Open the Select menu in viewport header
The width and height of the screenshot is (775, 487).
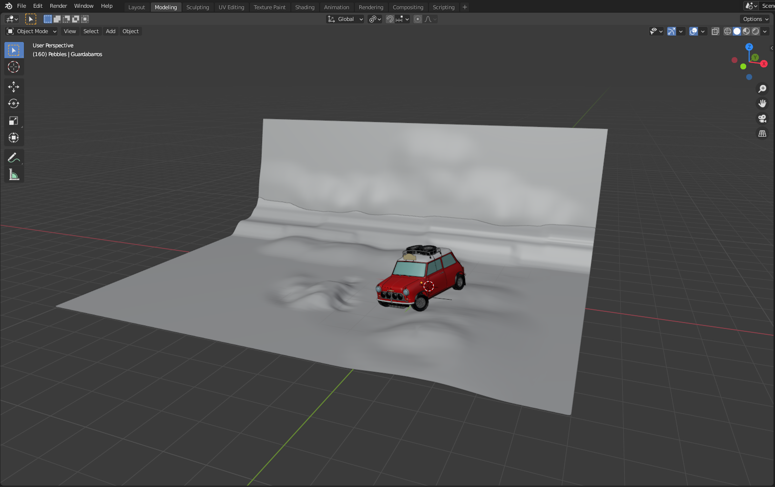click(x=91, y=31)
